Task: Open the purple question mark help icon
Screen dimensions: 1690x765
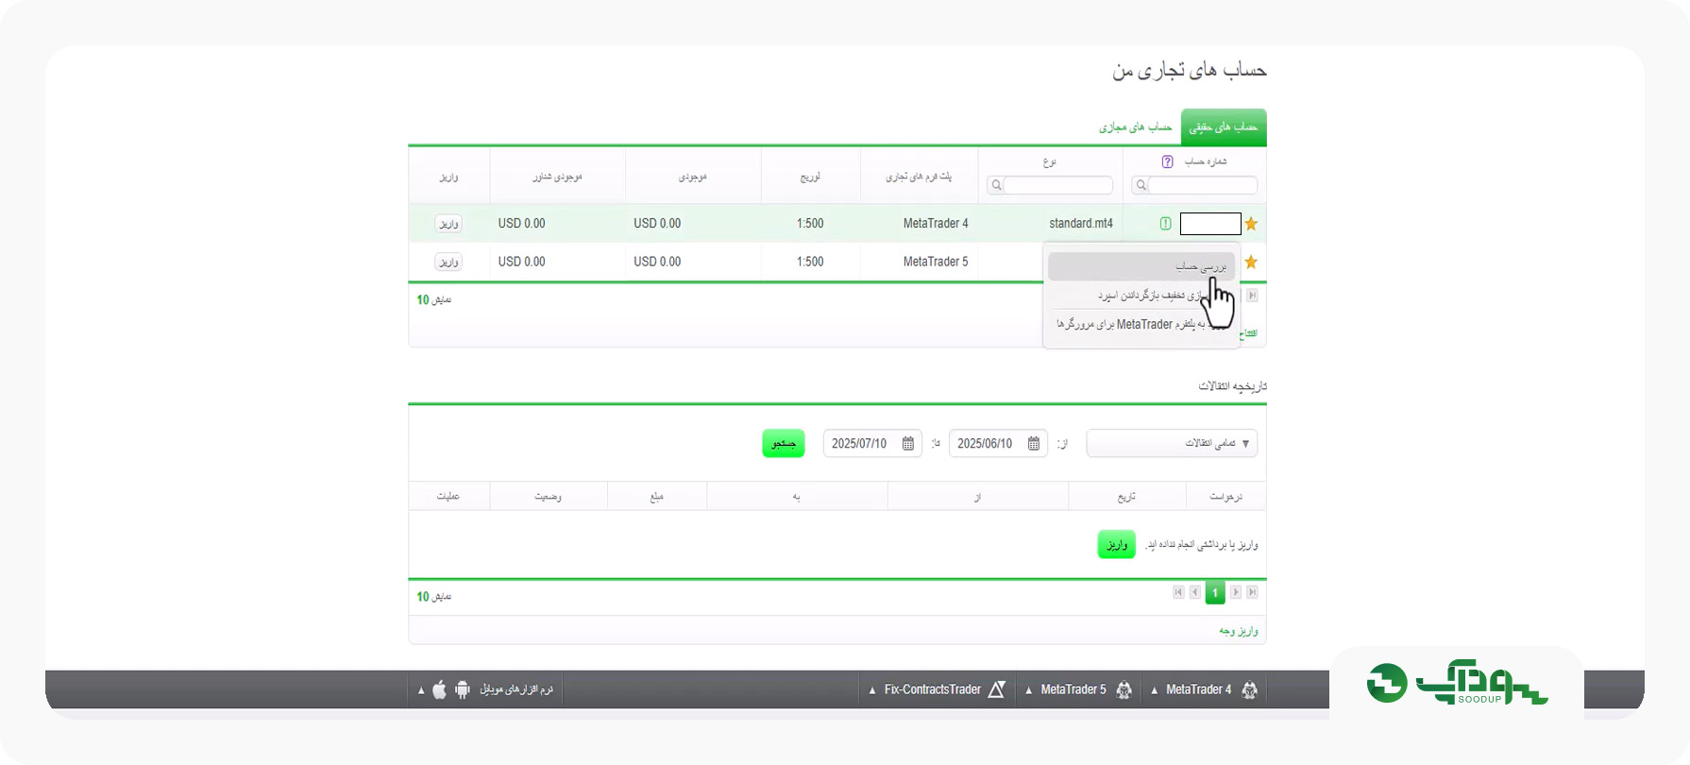Action: tap(1167, 161)
